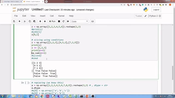Open OBS Studio from the taskbar
This screenshot has width=175, height=98.
pos(93,96)
